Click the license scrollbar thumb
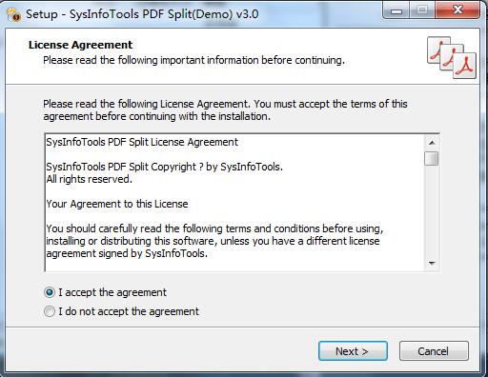 coord(432,158)
